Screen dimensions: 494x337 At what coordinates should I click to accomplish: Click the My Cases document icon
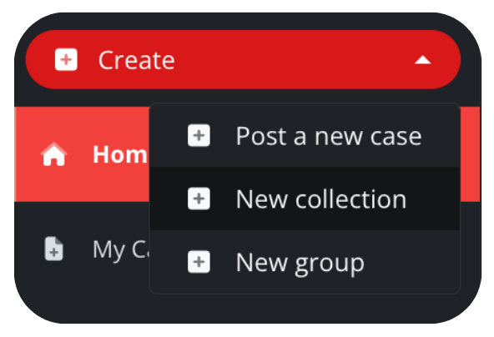(x=54, y=249)
